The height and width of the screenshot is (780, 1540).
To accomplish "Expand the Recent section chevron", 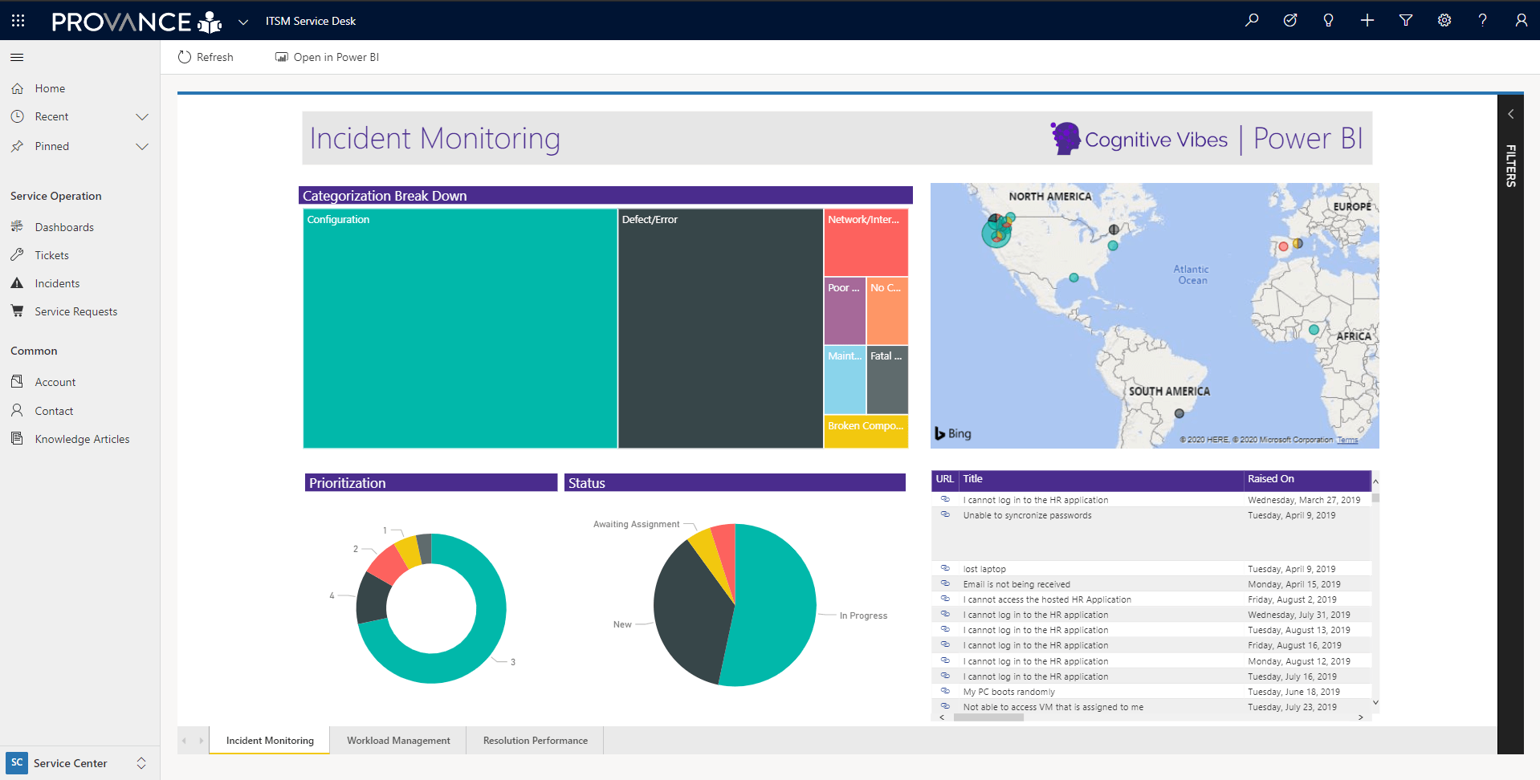I will (142, 117).
